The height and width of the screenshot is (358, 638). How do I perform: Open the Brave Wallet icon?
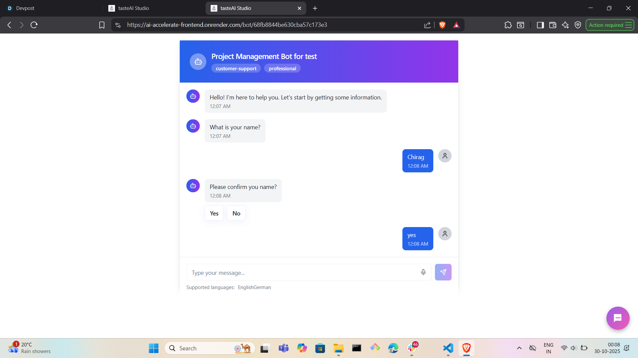pyautogui.click(x=553, y=25)
